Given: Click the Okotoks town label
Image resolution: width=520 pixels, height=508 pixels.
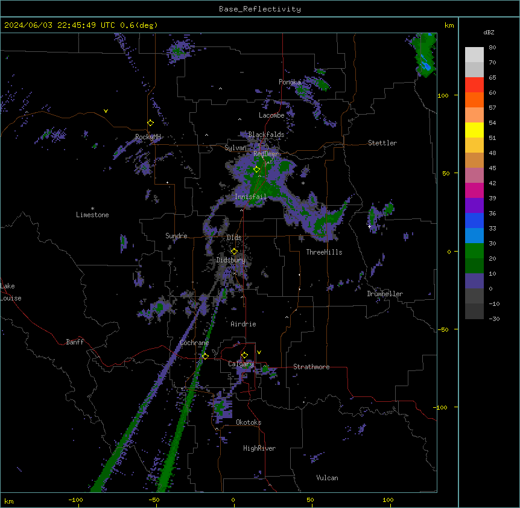Looking at the screenshot, I should pyautogui.click(x=249, y=422).
